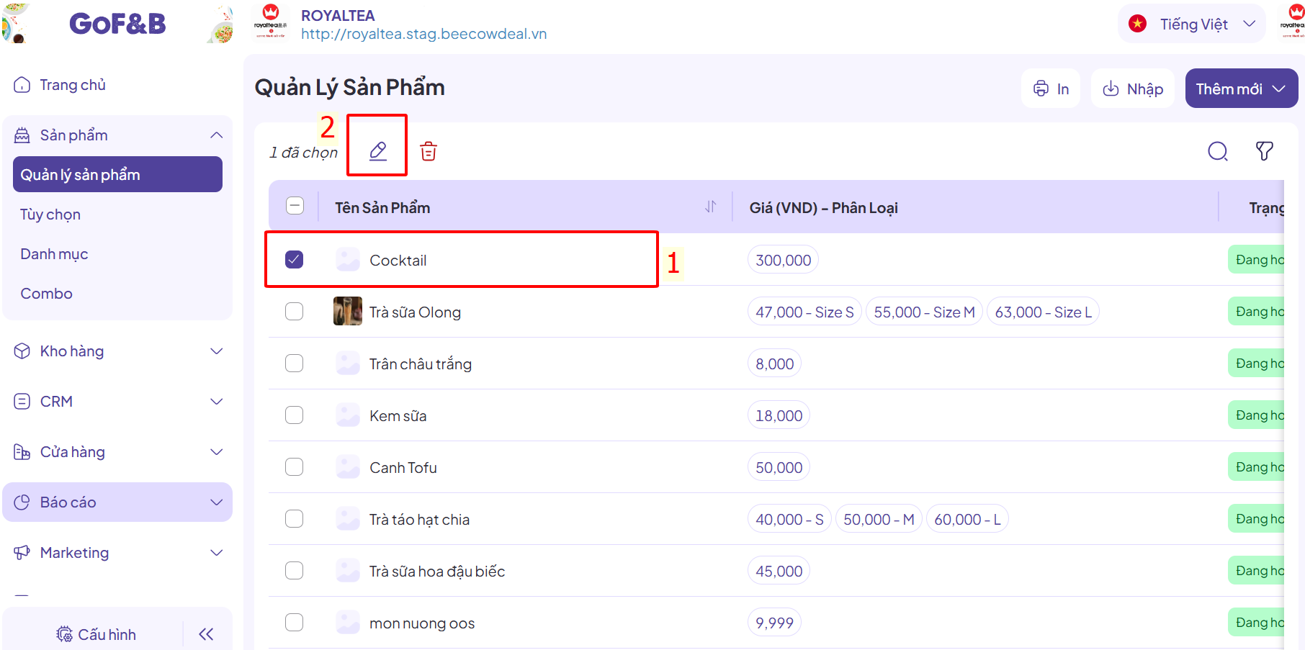
Task: Check the Trà sữa hoa đậu biếc checkbox
Action: (294, 570)
